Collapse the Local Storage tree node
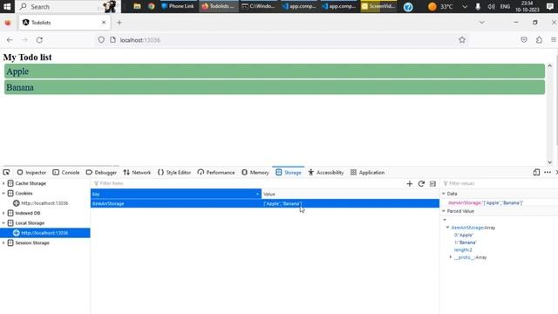Screen dimensions: 558x314 [x=3, y=223]
